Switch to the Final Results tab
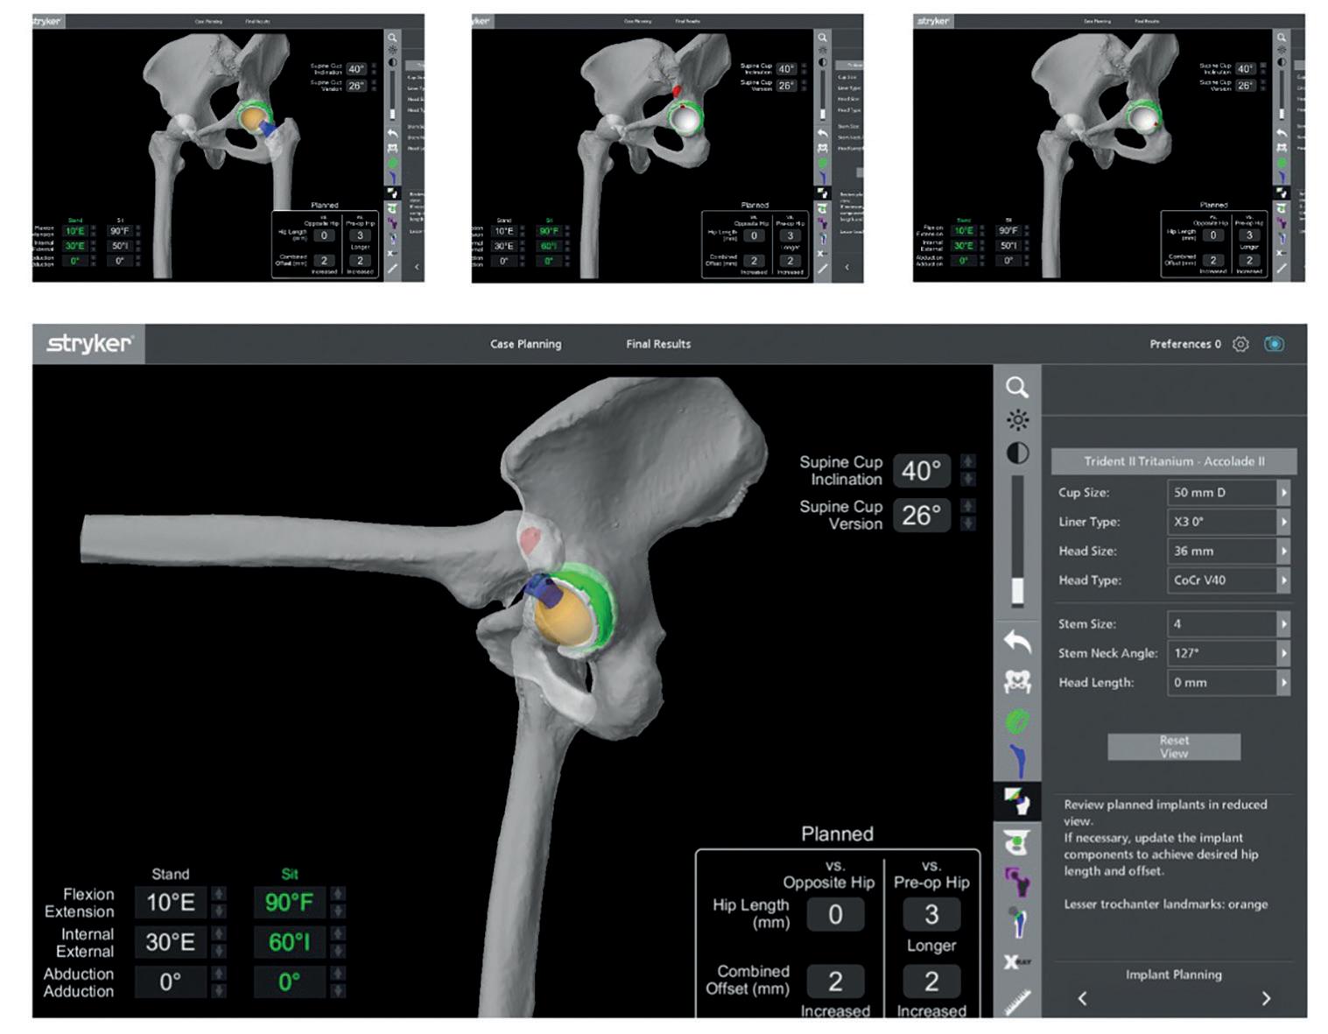The height and width of the screenshot is (1034, 1328). point(658,344)
